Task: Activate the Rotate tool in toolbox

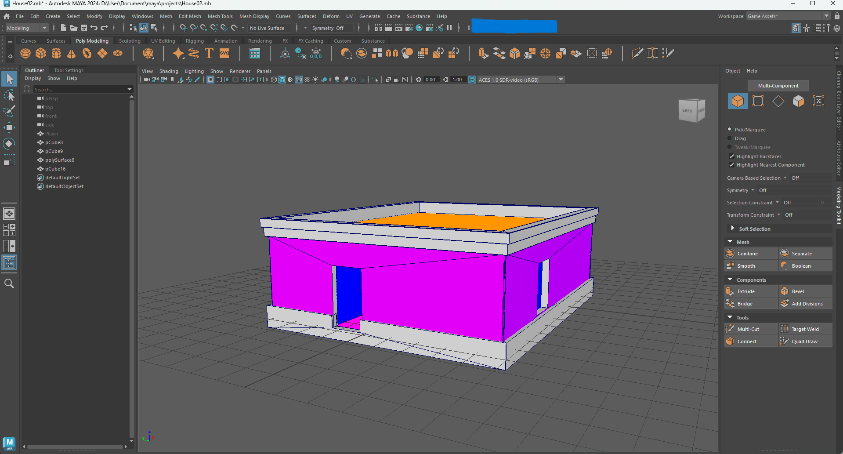Action: [x=9, y=144]
